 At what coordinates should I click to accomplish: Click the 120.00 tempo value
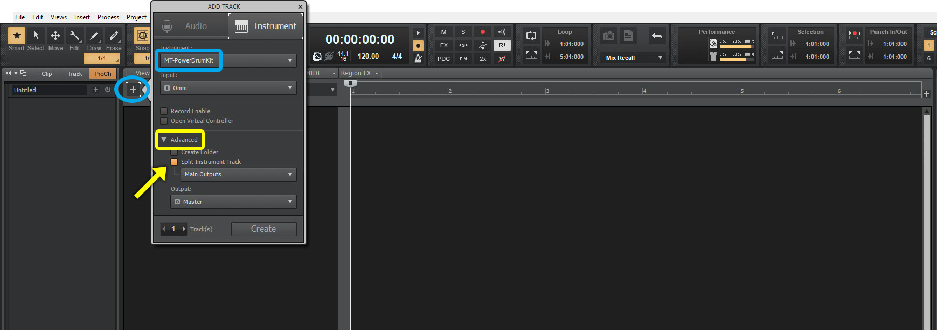pyautogui.click(x=368, y=56)
